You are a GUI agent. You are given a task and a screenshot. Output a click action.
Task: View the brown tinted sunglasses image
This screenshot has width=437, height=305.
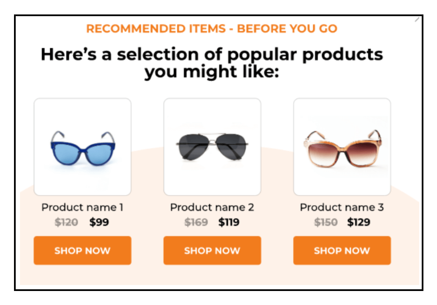coord(342,147)
